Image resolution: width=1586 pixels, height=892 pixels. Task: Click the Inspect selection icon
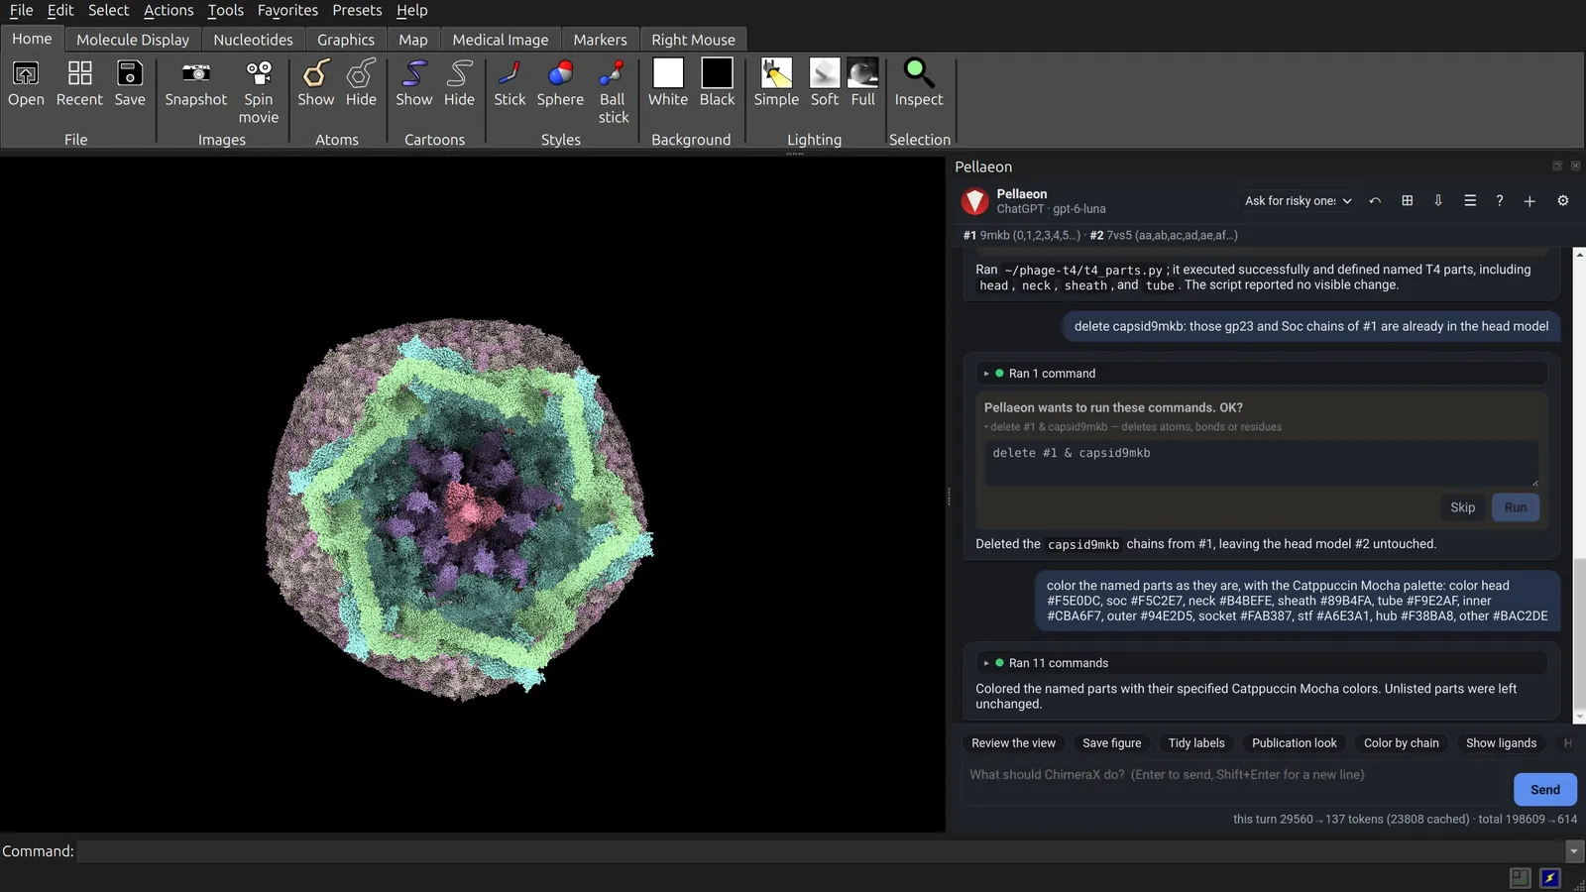pyautogui.click(x=919, y=83)
